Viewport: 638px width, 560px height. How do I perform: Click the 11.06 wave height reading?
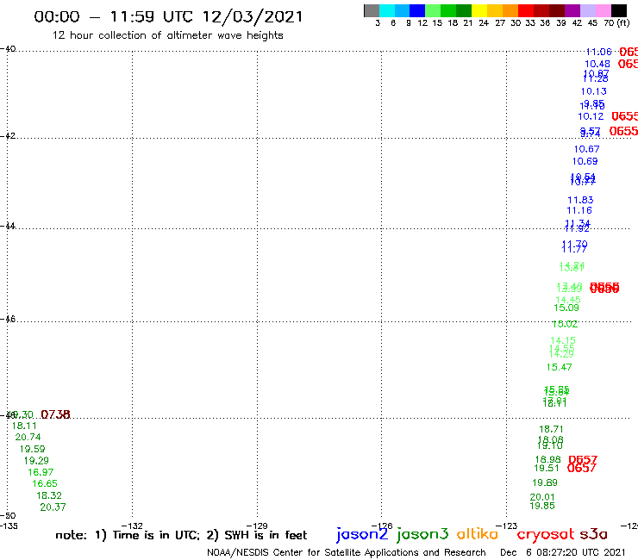pyautogui.click(x=598, y=52)
